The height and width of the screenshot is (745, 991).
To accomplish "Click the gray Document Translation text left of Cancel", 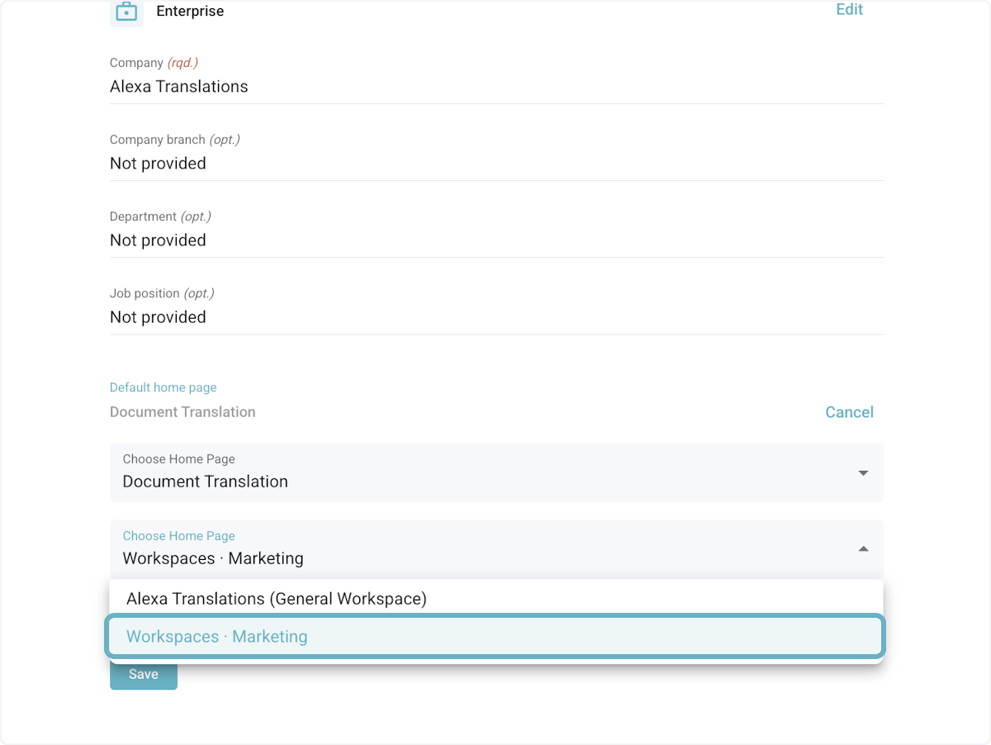I will tap(183, 412).
